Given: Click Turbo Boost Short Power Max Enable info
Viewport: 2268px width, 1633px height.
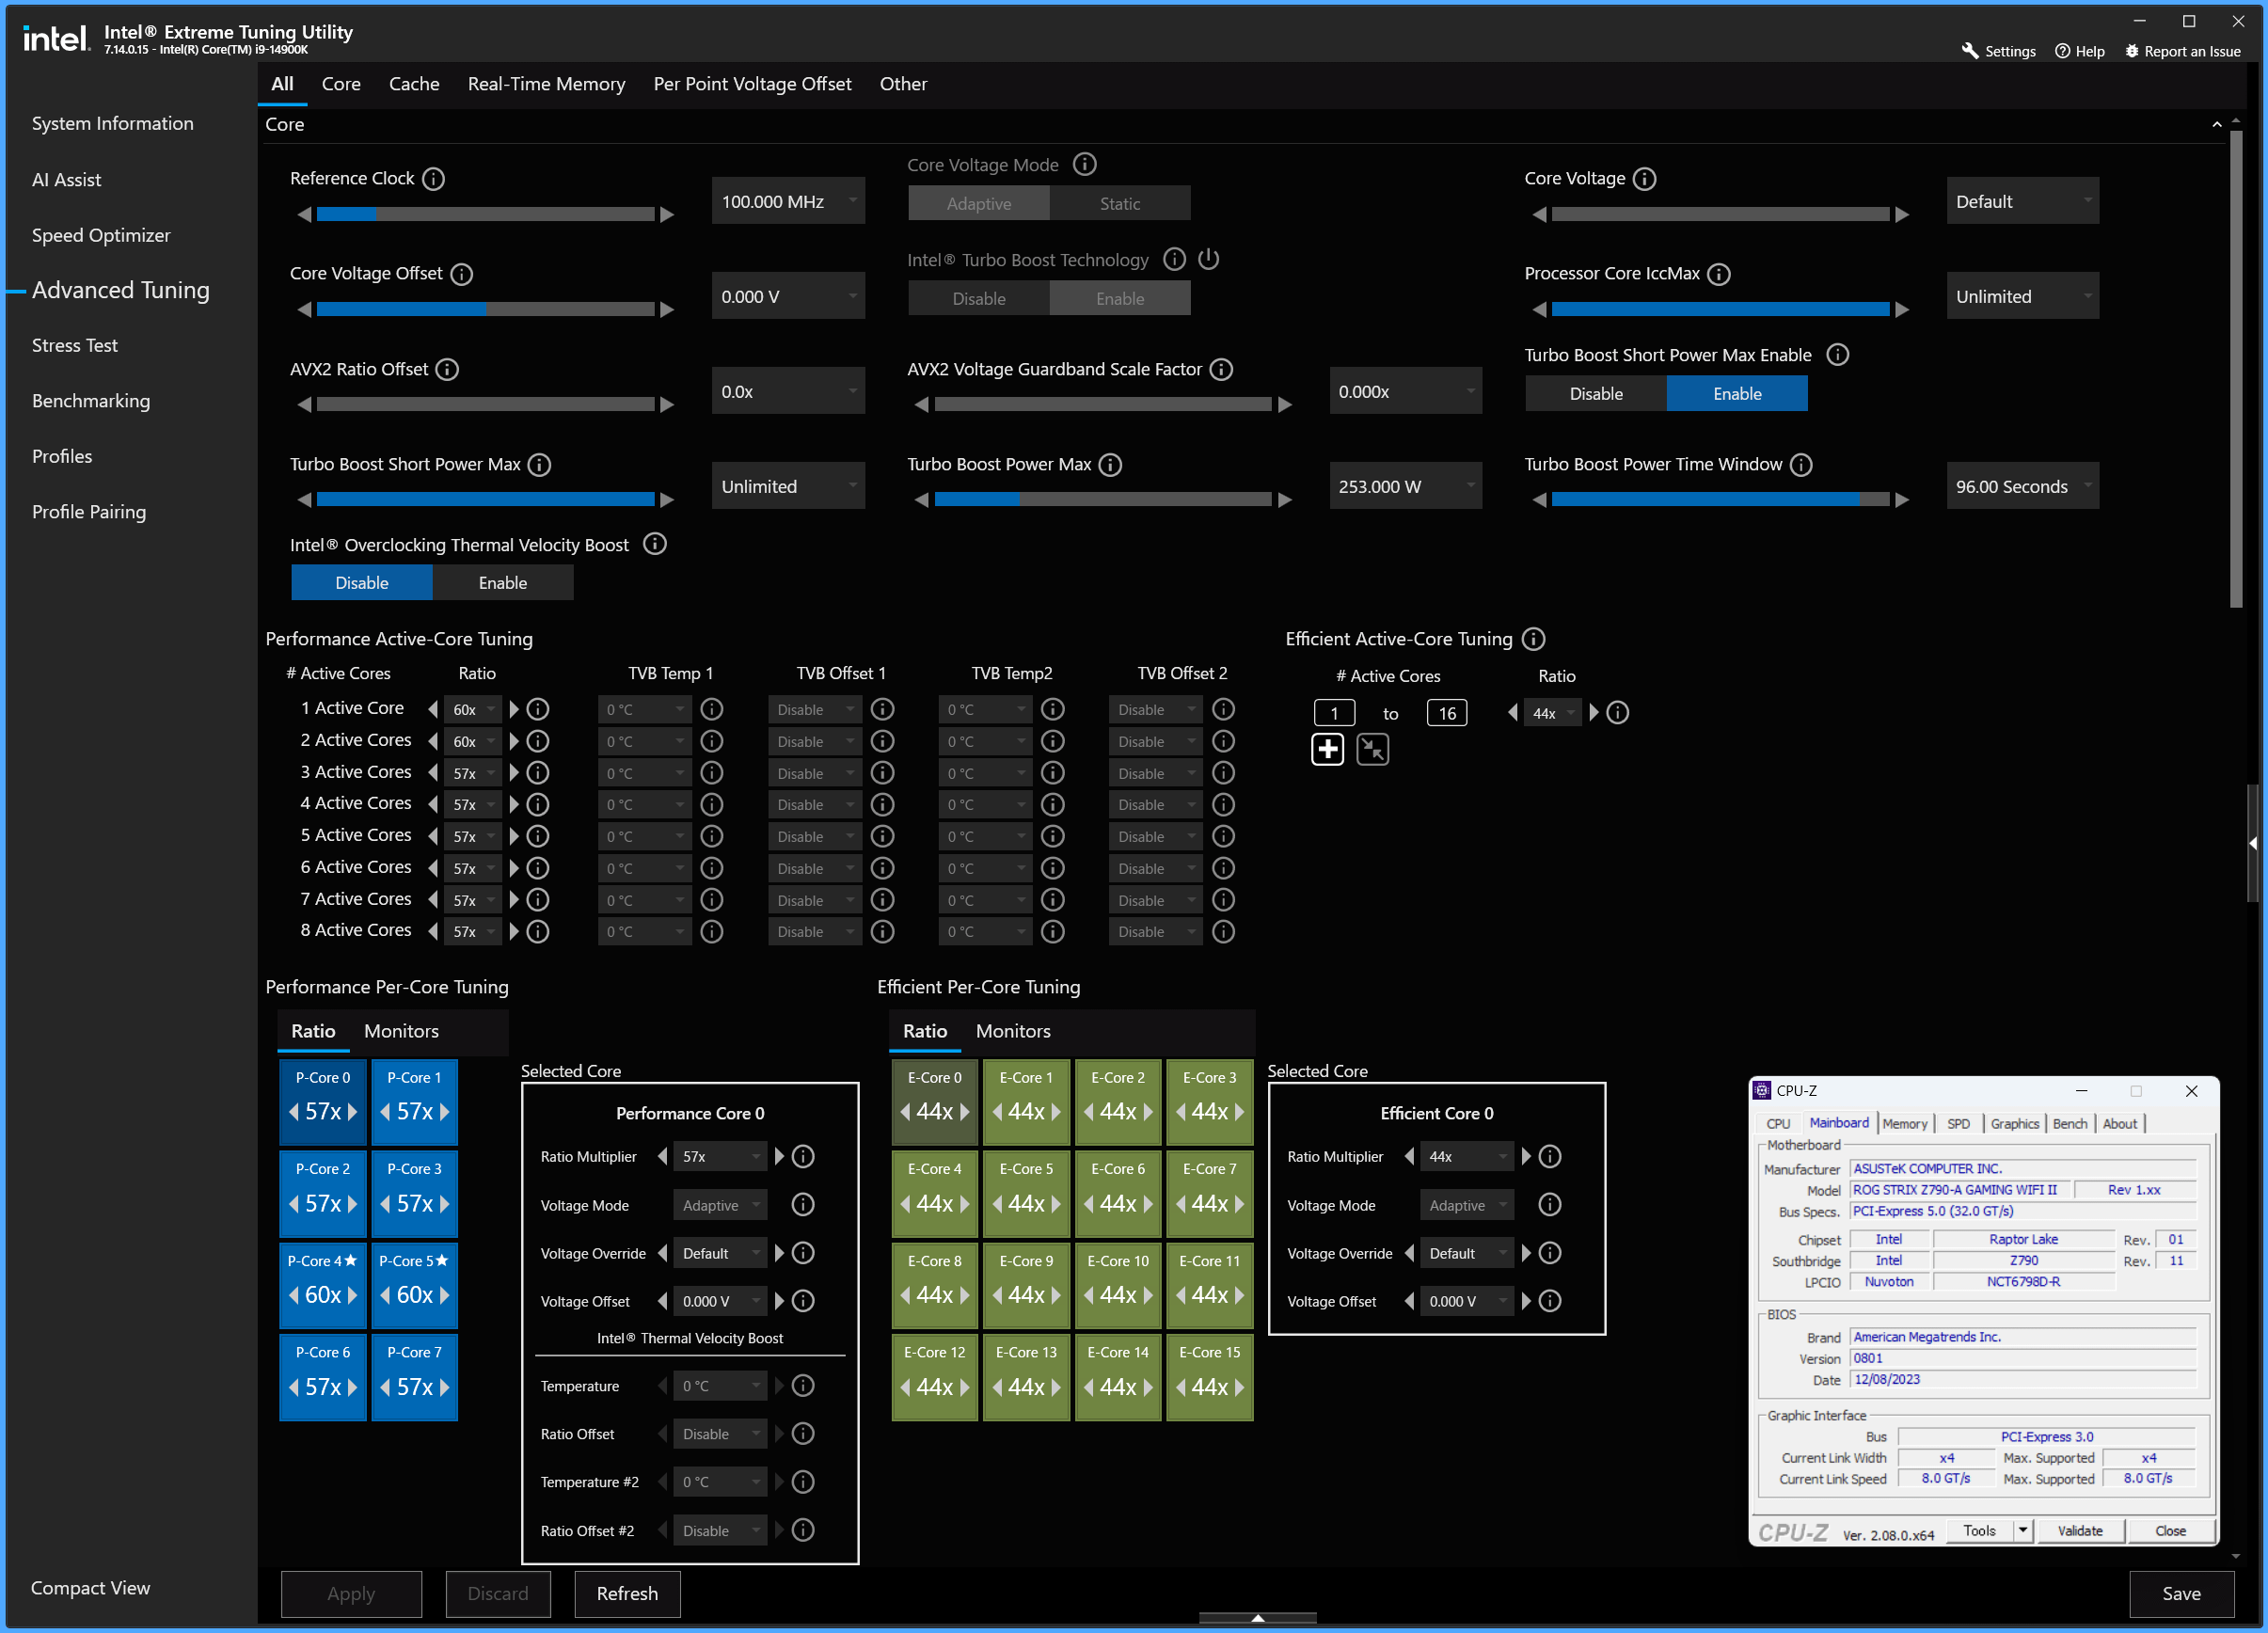Looking at the screenshot, I should (1838, 355).
